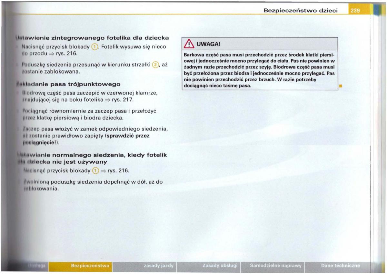This screenshot has width=387, height=274.
Task: Click line 'równomiernie za zaczep pasa i przełożyć'
Action: pos(102,111)
